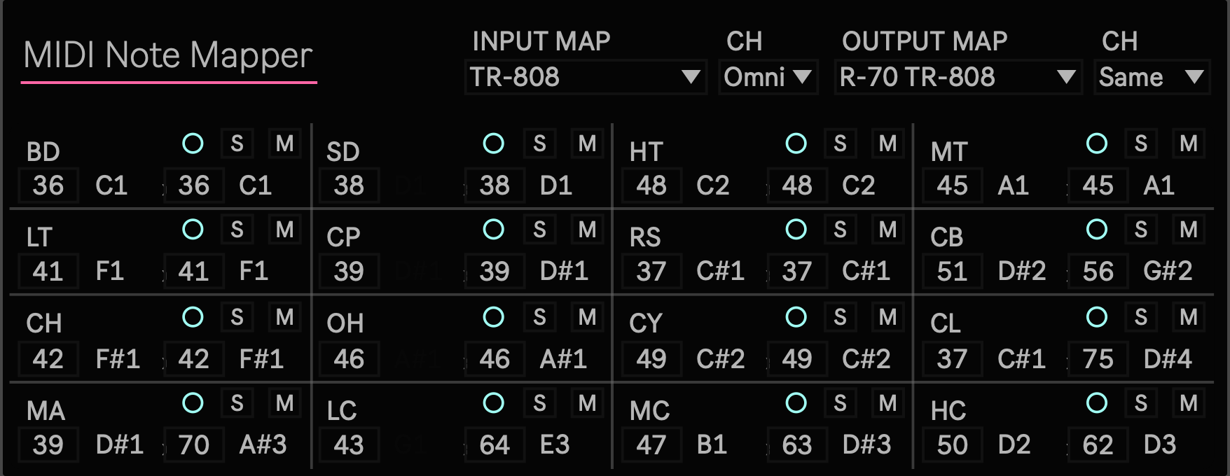
Task: Click the OH activity indicator circle
Action: tap(494, 317)
